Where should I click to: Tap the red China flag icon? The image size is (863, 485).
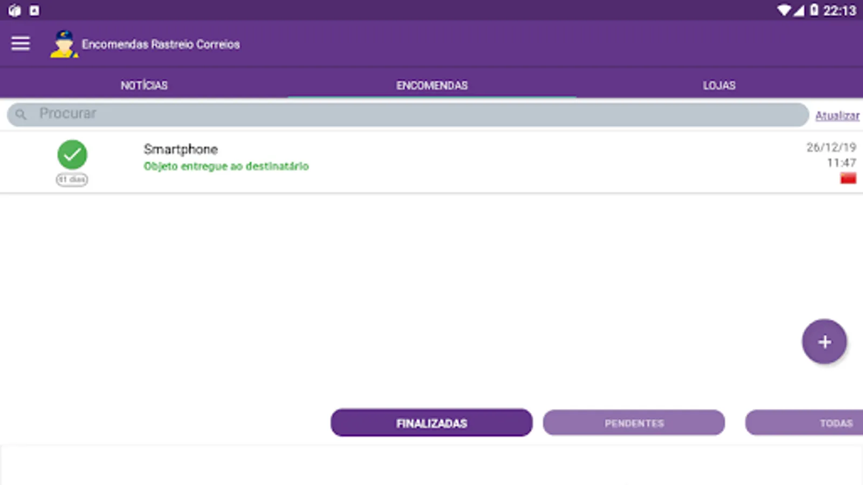point(848,178)
